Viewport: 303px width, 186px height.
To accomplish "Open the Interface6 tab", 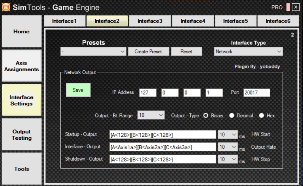I will [x=278, y=21].
